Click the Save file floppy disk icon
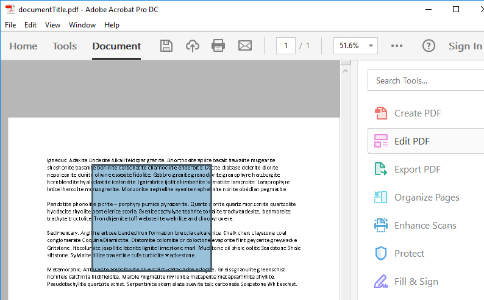The width and height of the screenshot is (484, 300). tap(166, 46)
